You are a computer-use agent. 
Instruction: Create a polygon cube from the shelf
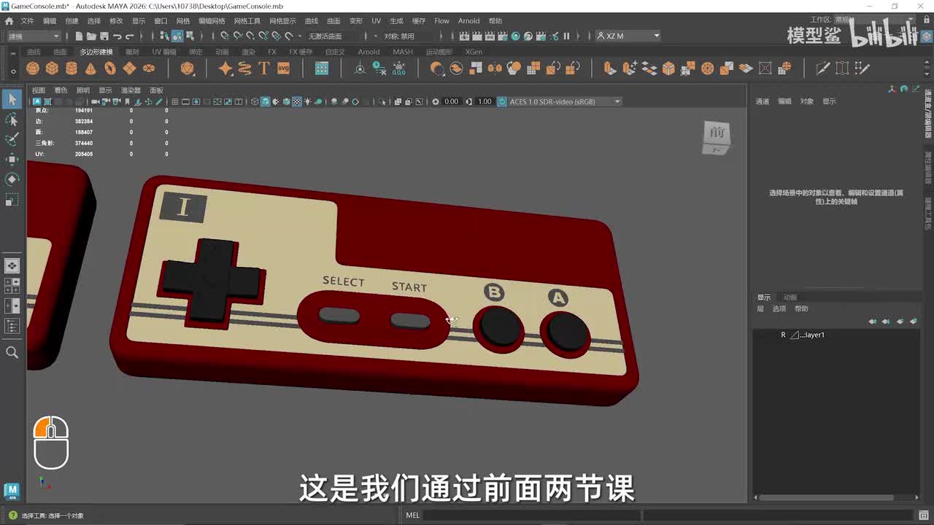tap(52, 69)
